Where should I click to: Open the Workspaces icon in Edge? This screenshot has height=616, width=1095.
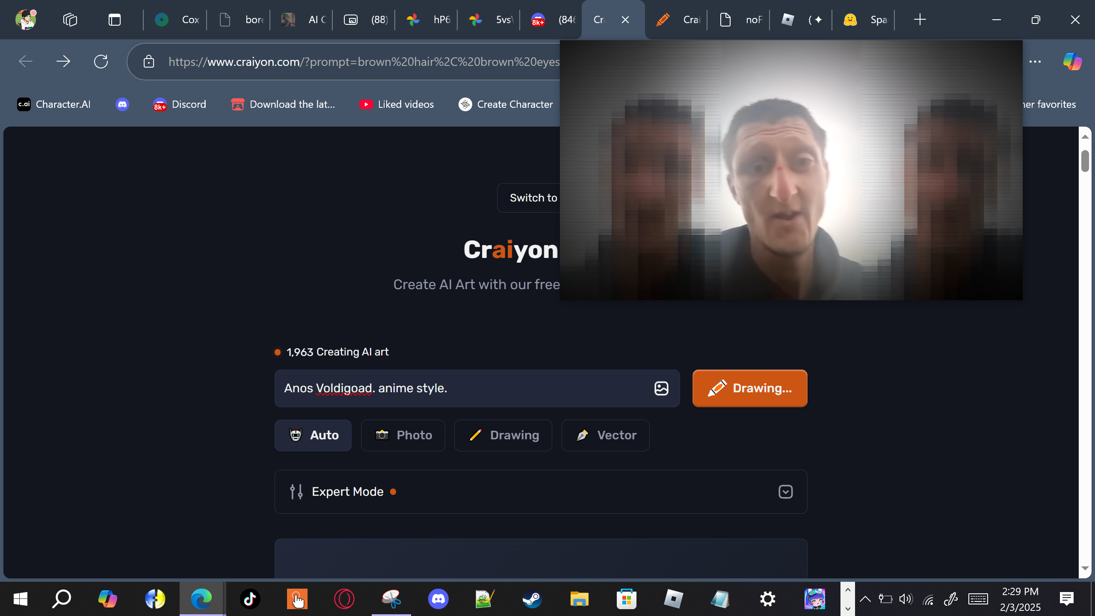[x=70, y=20]
